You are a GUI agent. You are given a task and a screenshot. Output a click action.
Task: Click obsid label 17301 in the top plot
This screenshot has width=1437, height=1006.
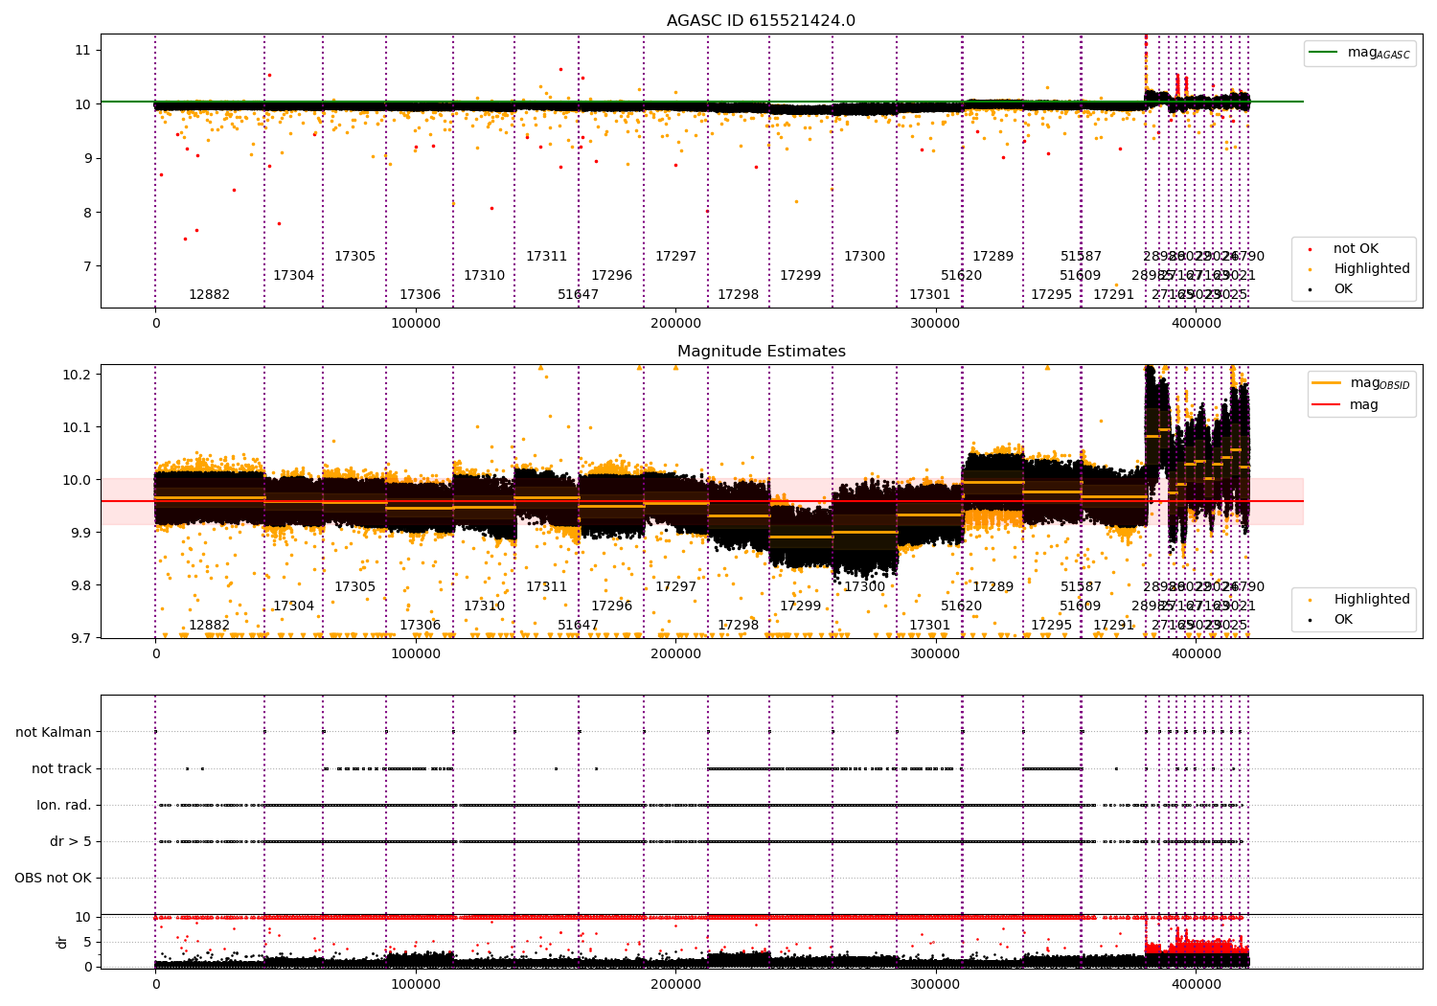tap(929, 295)
